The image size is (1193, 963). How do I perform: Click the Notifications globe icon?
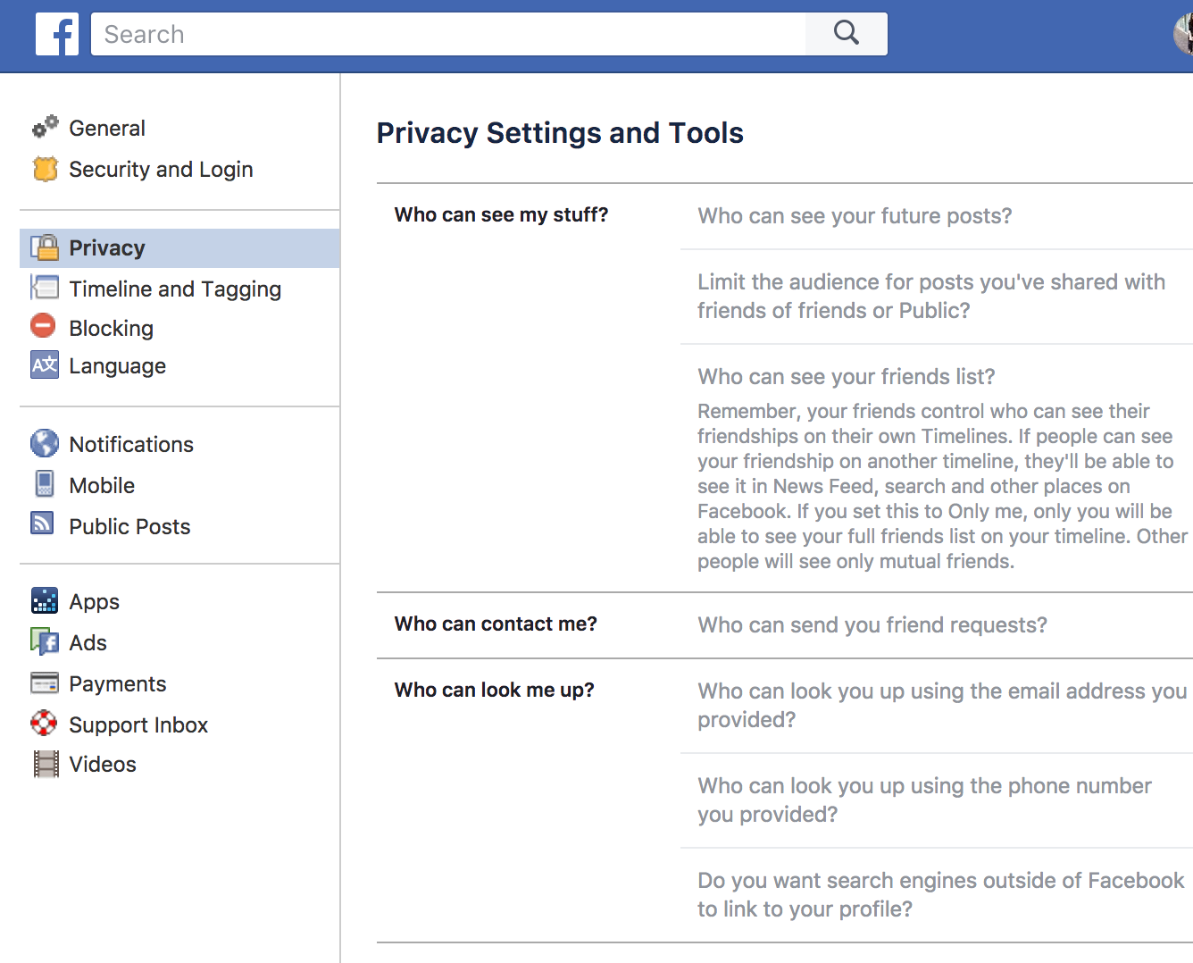click(x=45, y=443)
